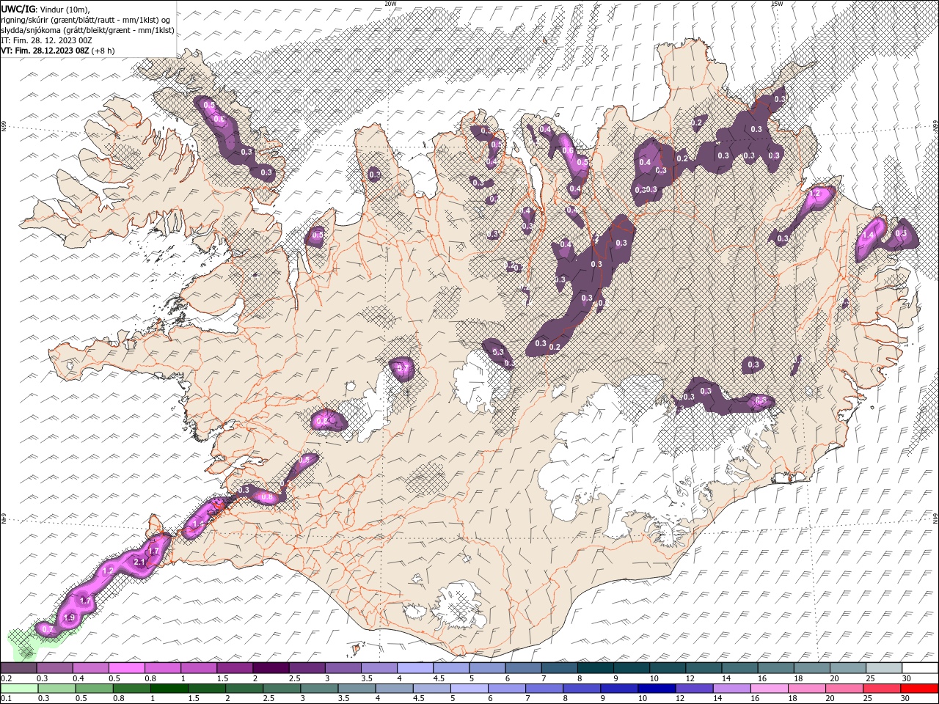Click the "0.1" label on the rain scale
Image resolution: width=939 pixels, height=704 pixels.
(x=6, y=699)
